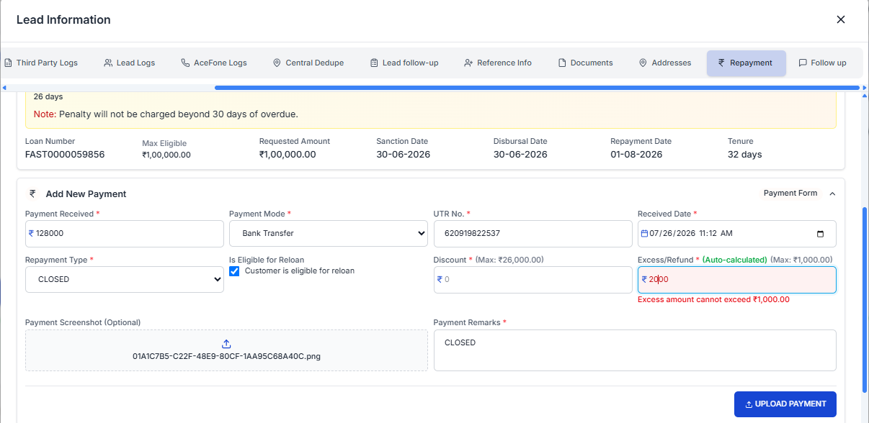Click the vertical scrollbar of the dialog
This screenshot has height=423, width=869.
tap(865, 300)
